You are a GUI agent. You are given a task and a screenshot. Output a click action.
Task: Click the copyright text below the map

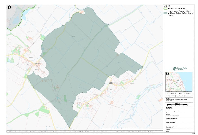coord(81,131)
